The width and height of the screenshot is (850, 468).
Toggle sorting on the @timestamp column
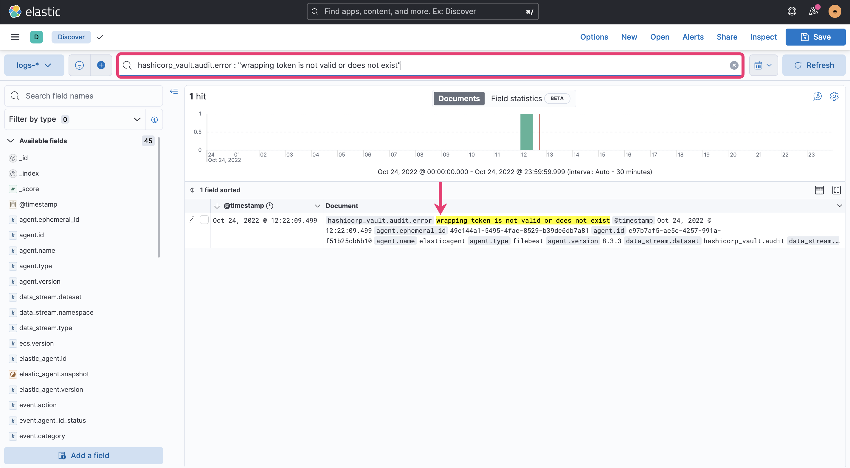[x=217, y=205]
